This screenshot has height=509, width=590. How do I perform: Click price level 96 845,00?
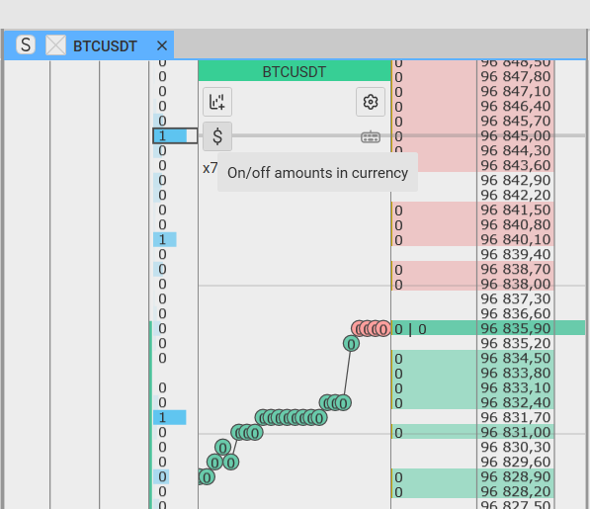tap(516, 135)
